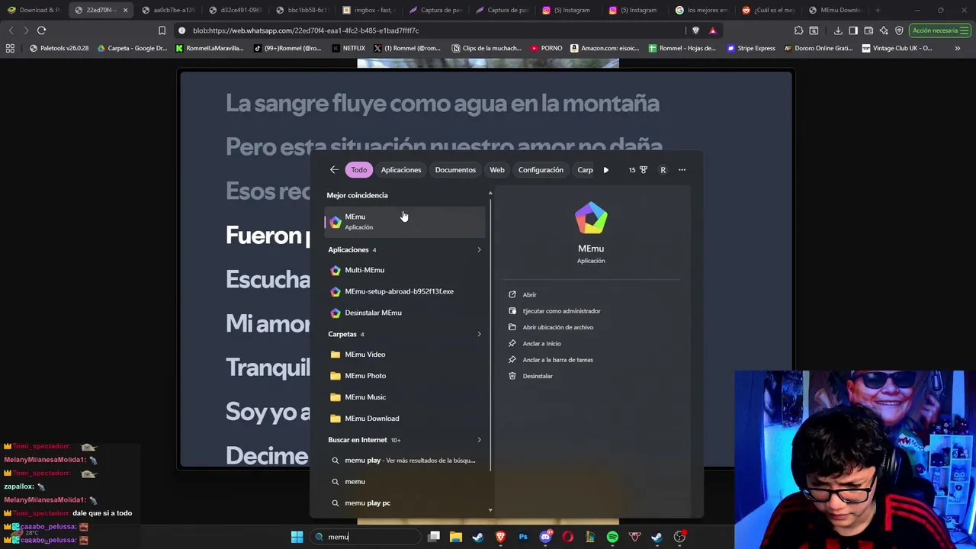Select Anclar a Inicio
This screenshot has height=549, width=976.
click(541, 344)
